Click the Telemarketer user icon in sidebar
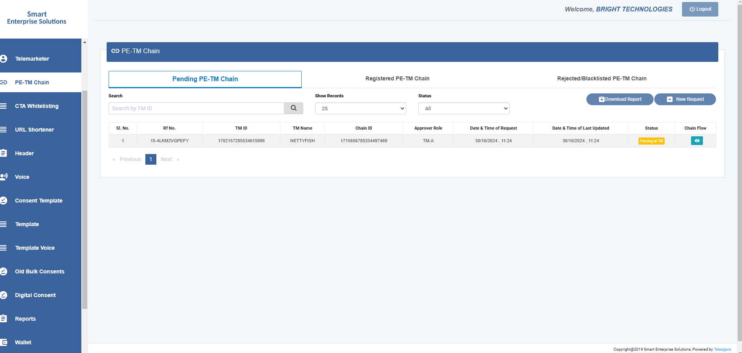 4,59
